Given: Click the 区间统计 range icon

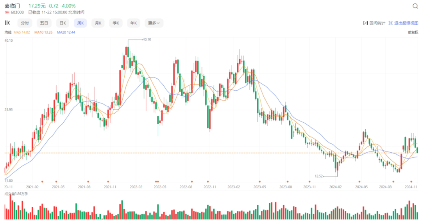Looking at the screenshot, I should pyautogui.click(x=365, y=23).
